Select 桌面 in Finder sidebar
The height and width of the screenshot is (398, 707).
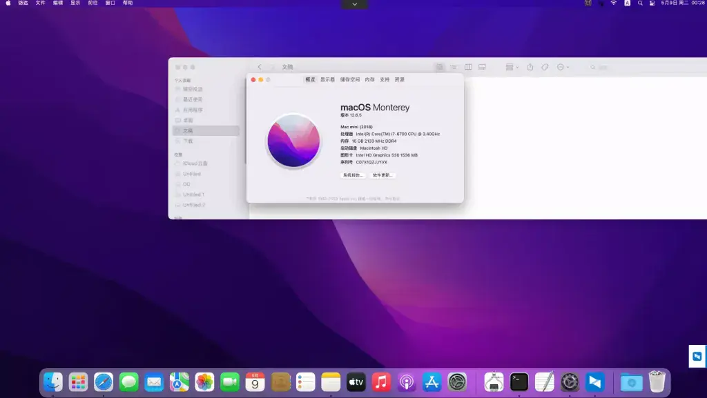click(206, 120)
